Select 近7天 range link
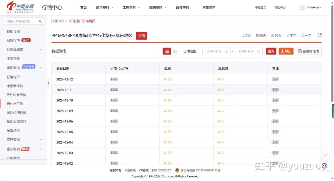Viewport: 334px width, 181px height. [246, 36]
